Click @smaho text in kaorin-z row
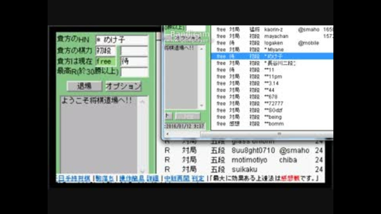This screenshot has width=381, height=214. tap(309, 30)
